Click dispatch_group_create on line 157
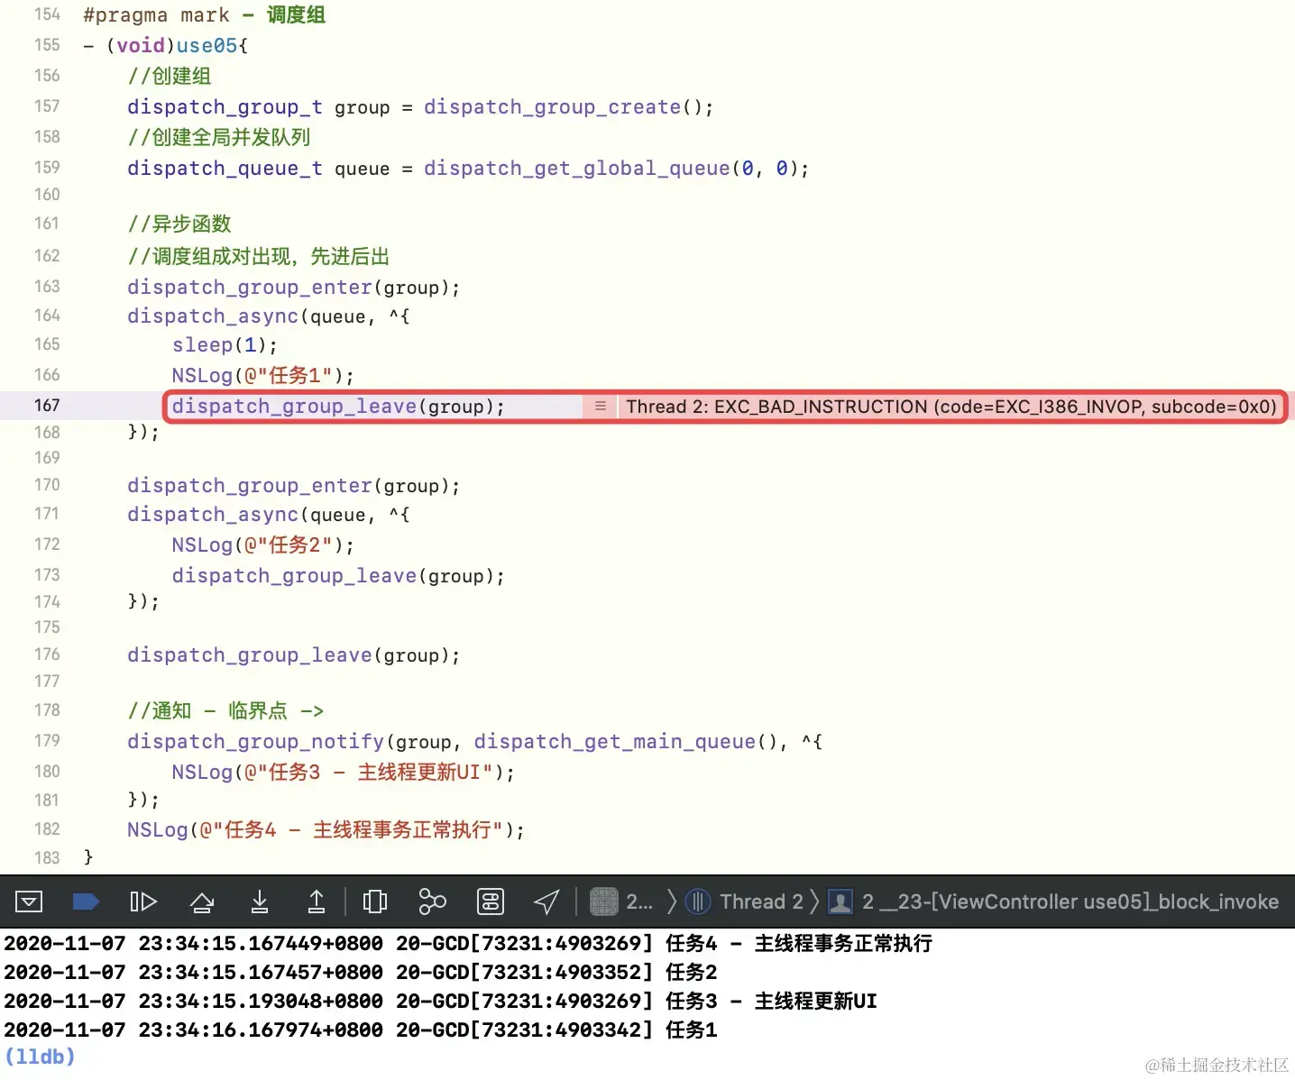The image size is (1295, 1080). click(552, 107)
